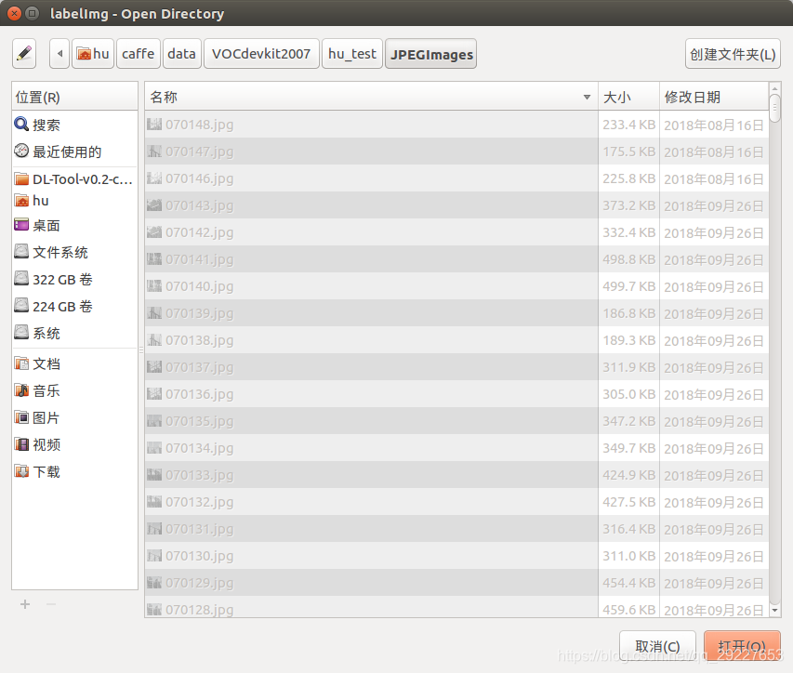The image size is (793, 673).
Task: Go to hu home folder in path bar
Action: coord(93,54)
